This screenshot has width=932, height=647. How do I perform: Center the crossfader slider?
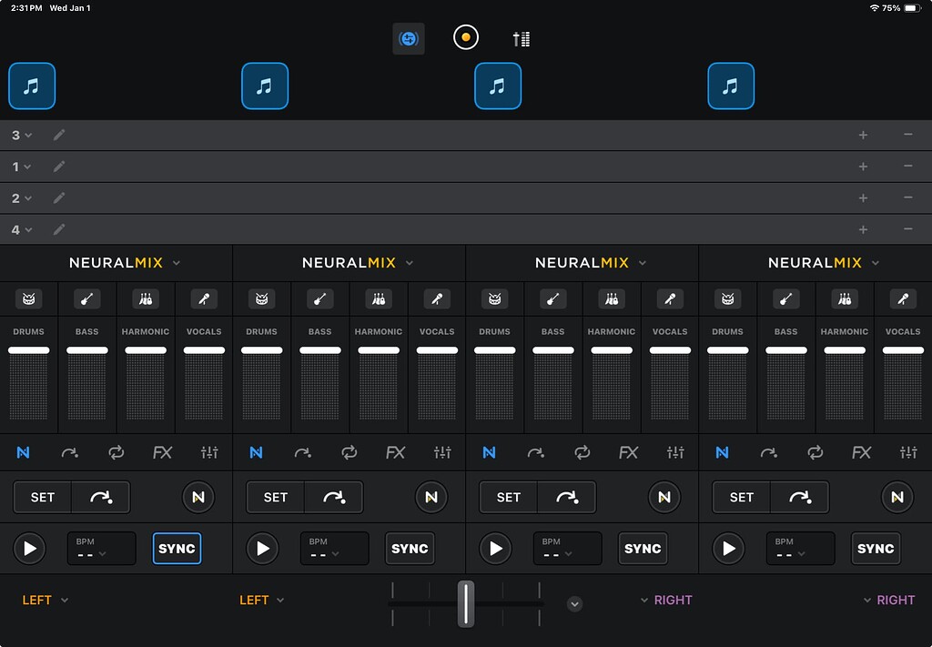click(466, 603)
